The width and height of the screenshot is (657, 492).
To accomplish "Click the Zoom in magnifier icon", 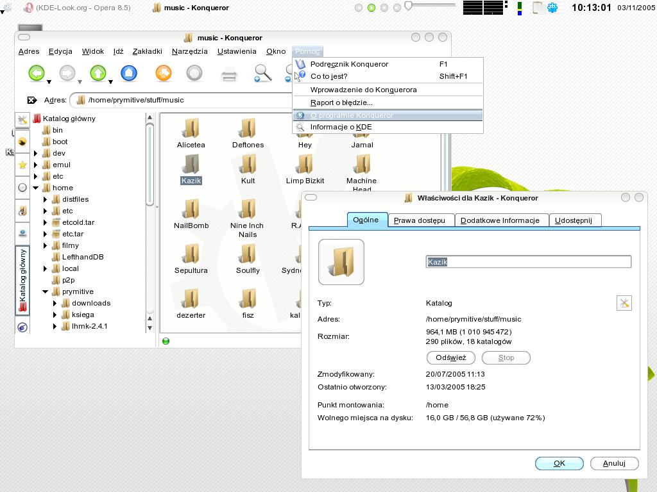I will pyautogui.click(x=262, y=73).
